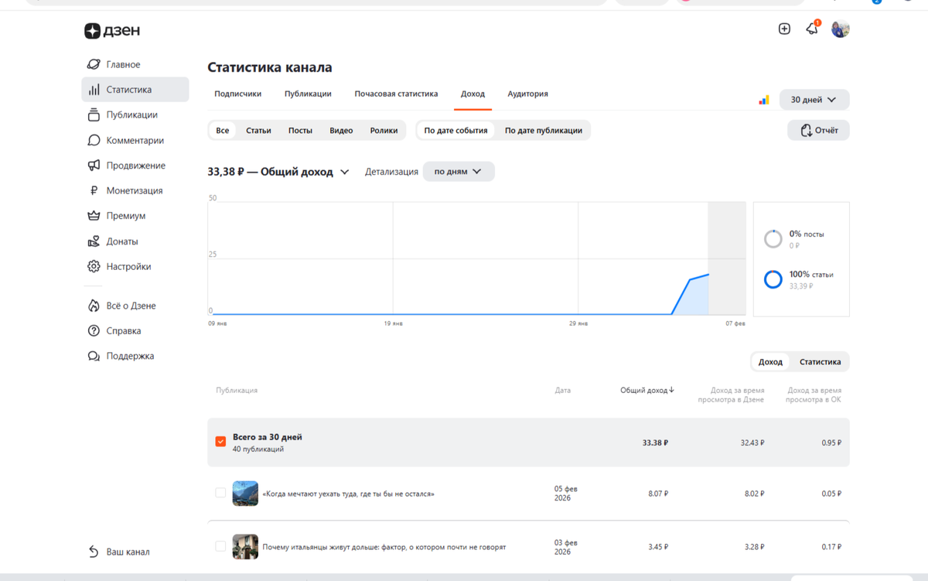Open «Когда мечтают уехать туда» publication title
Screen dimensions: 928x581
pyautogui.click(x=348, y=494)
